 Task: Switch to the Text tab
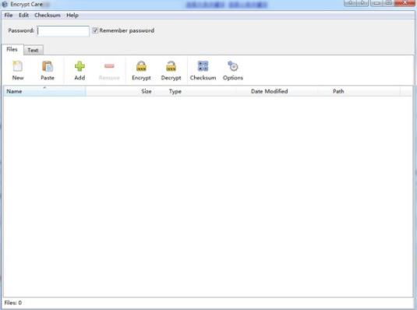(34, 50)
